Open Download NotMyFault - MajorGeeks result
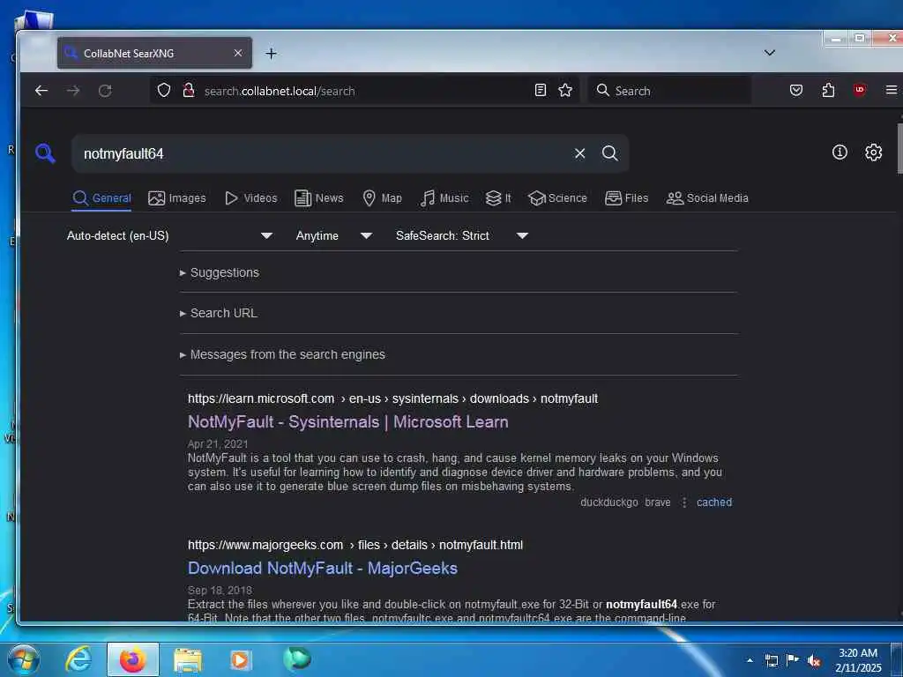This screenshot has width=903, height=677. (x=323, y=568)
